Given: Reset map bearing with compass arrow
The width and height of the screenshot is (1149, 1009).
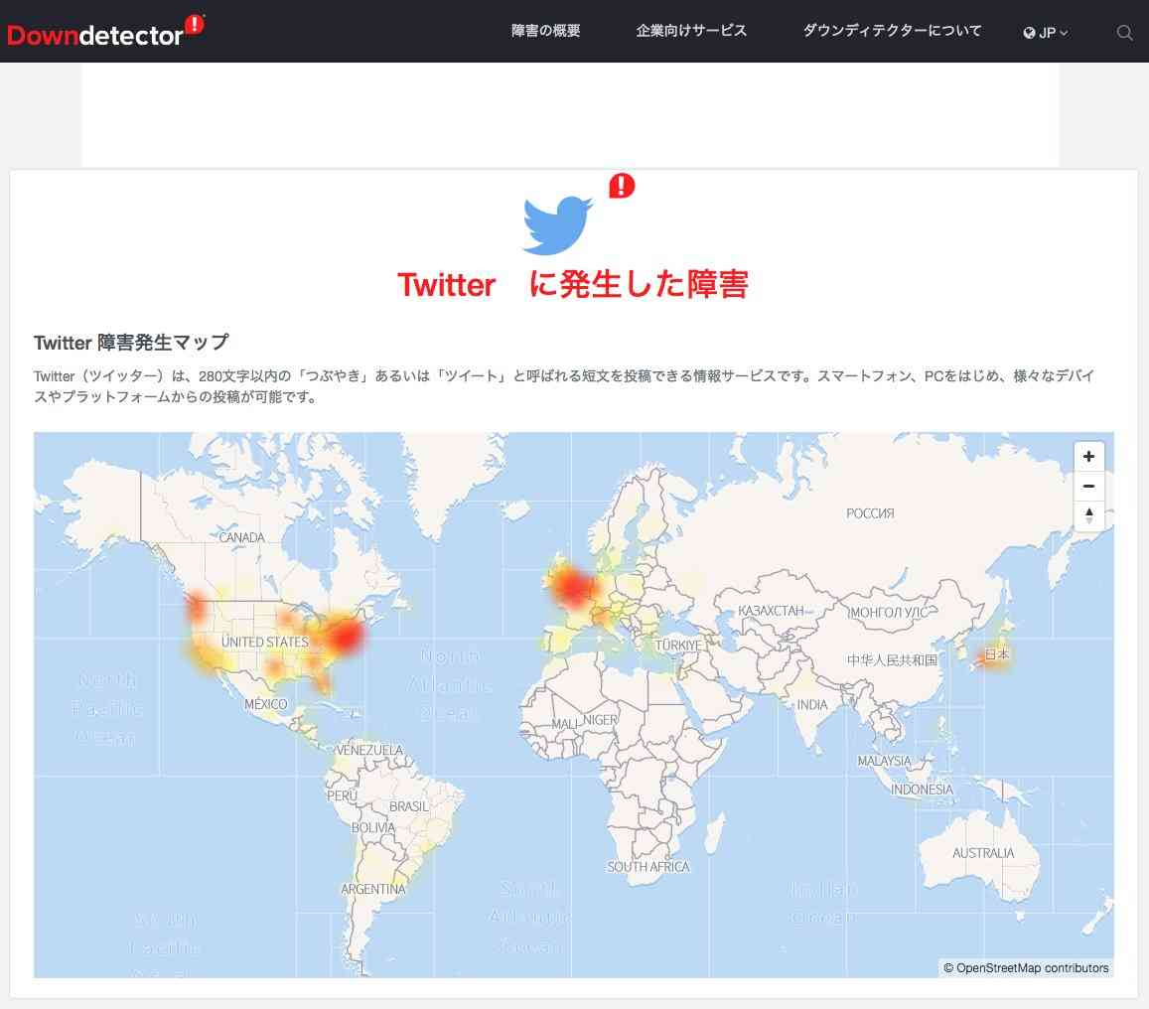Looking at the screenshot, I should coord(1088,515).
